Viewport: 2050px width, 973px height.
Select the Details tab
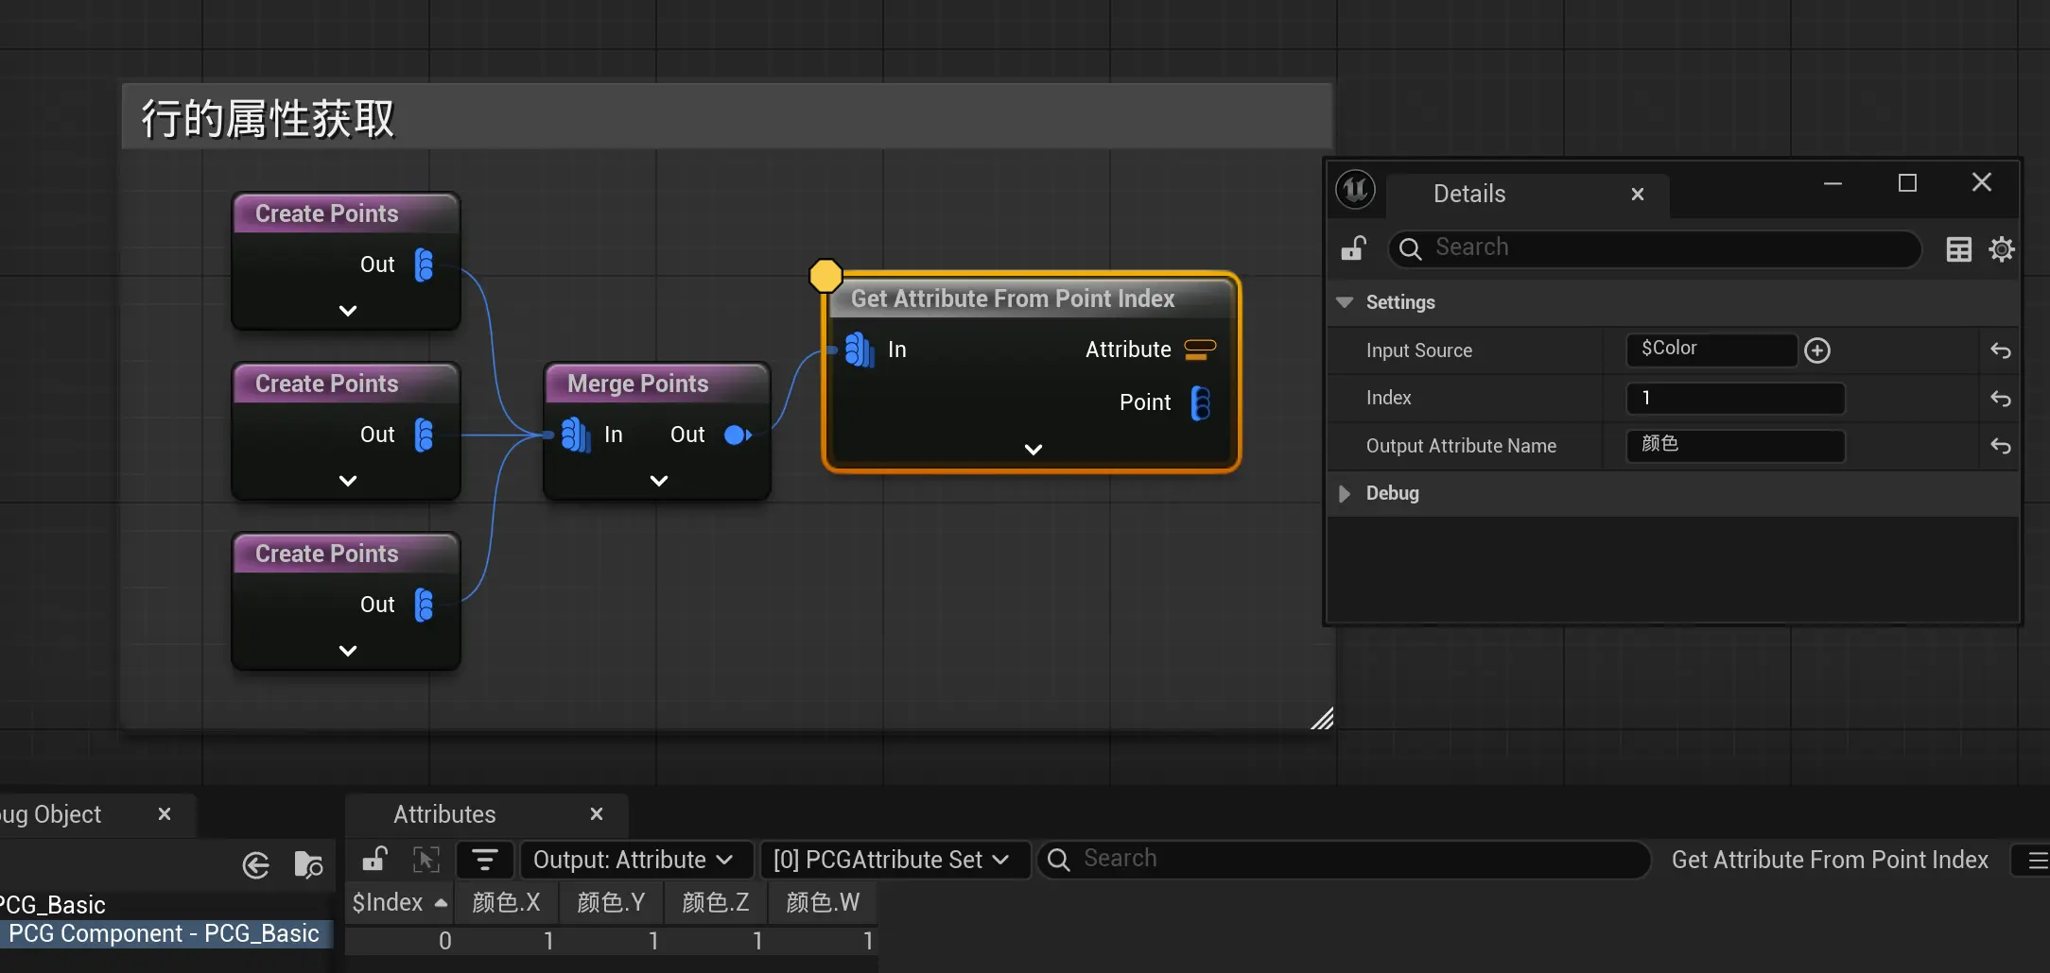pos(1468,194)
